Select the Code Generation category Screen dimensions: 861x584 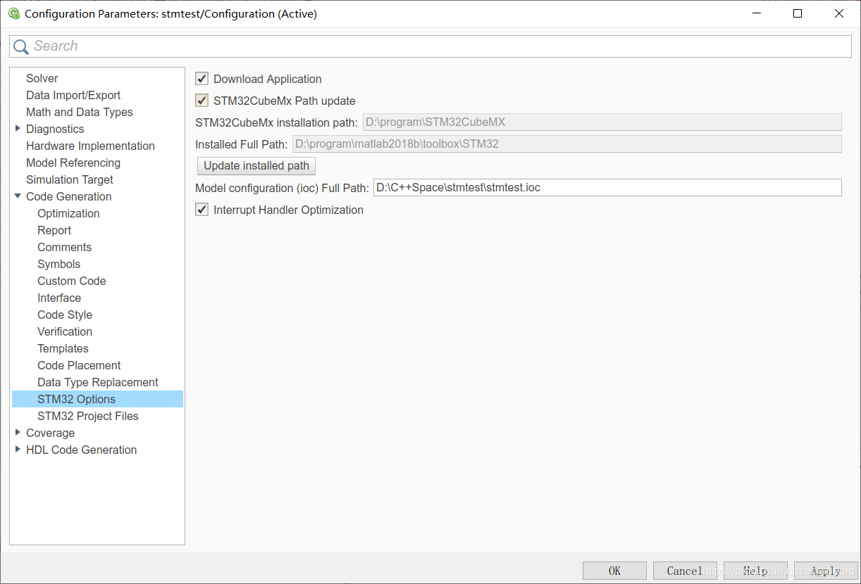[69, 196]
